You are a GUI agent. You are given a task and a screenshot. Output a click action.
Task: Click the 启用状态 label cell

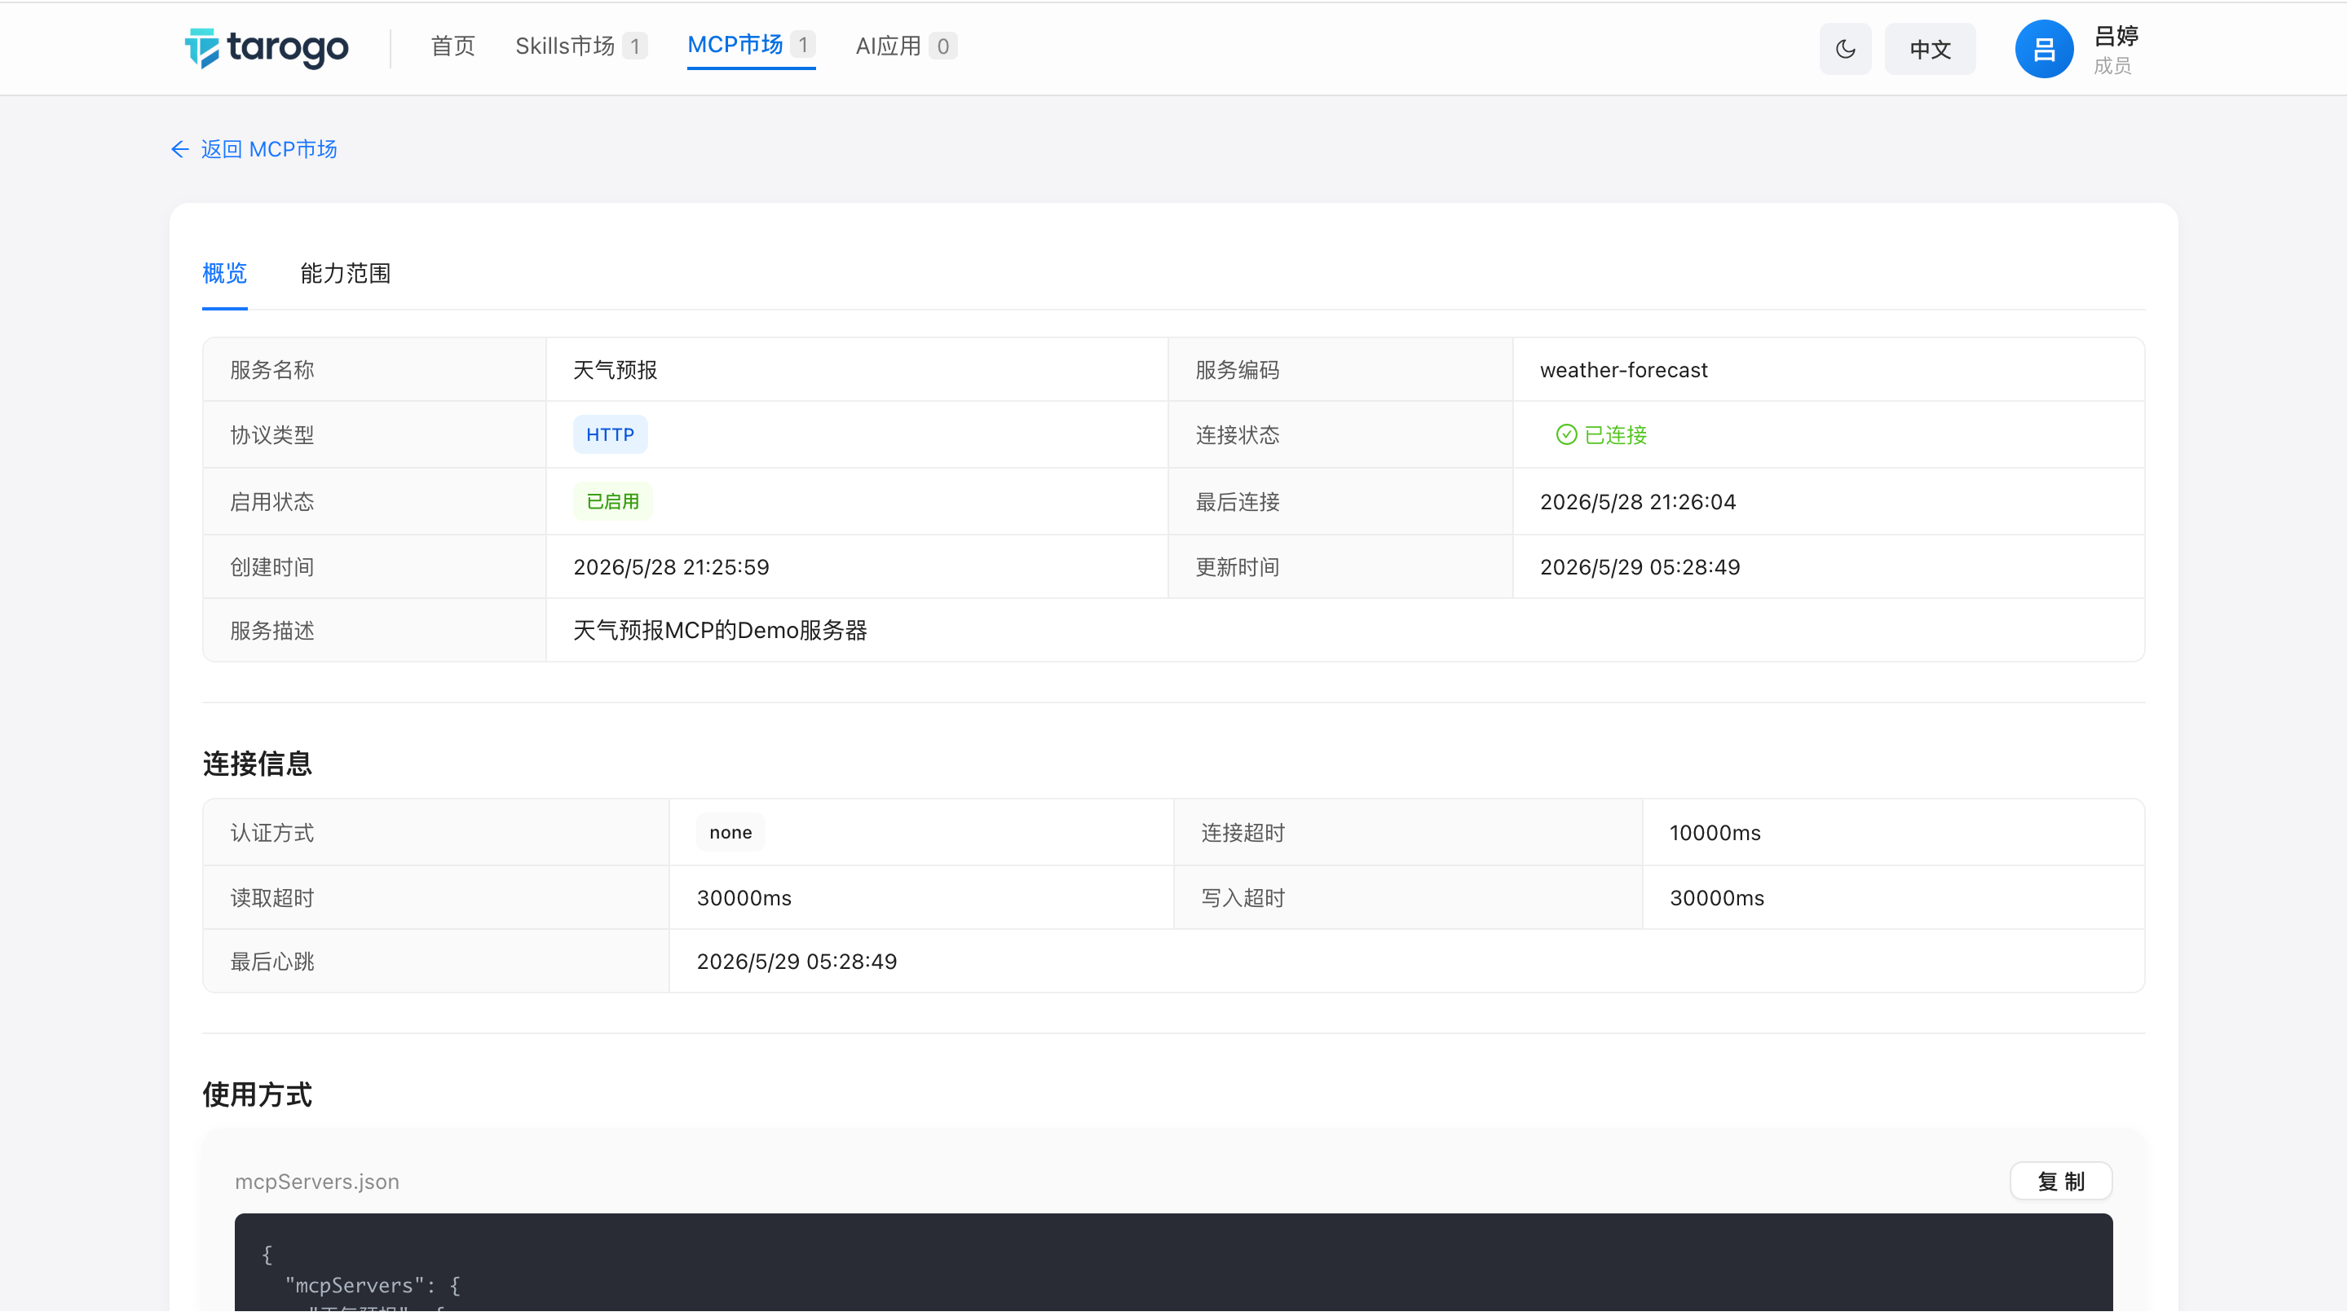point(375,501)
